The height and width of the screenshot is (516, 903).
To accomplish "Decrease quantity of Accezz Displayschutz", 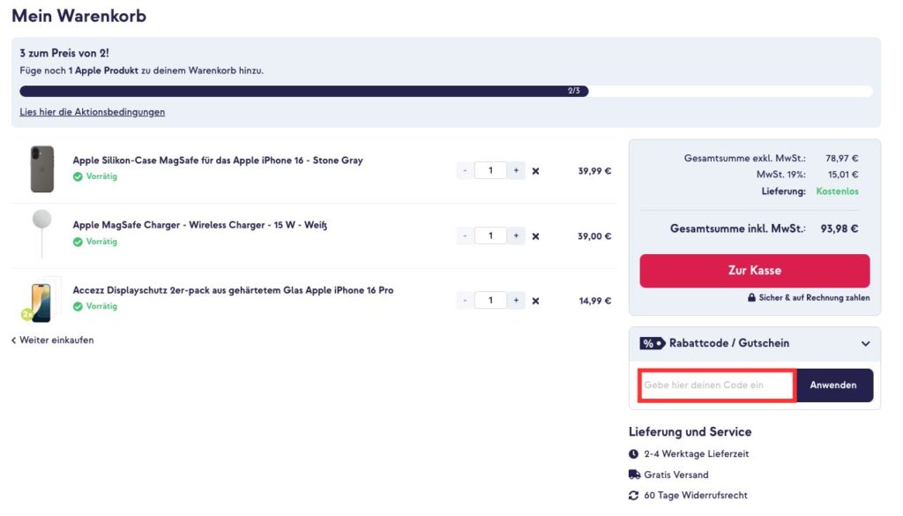I will click(465, 300).
